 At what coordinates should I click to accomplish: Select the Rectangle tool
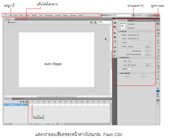(158, 49)
